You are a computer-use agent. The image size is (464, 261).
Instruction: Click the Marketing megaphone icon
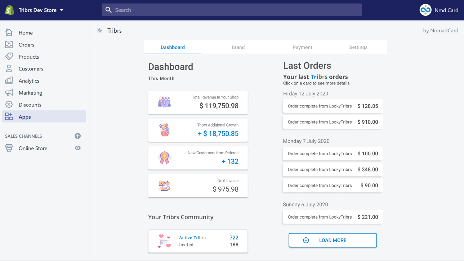[9, 93]
